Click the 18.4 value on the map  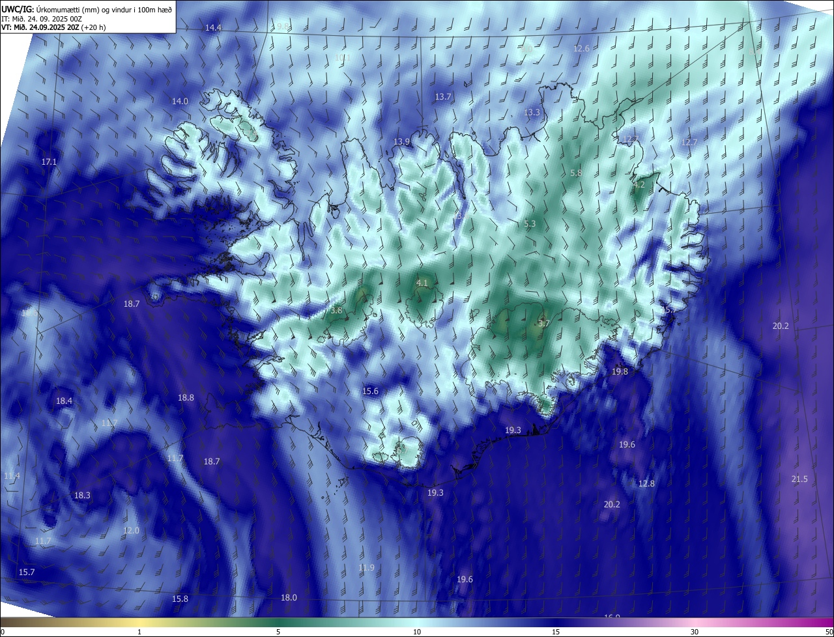click(x=64, y=401)
